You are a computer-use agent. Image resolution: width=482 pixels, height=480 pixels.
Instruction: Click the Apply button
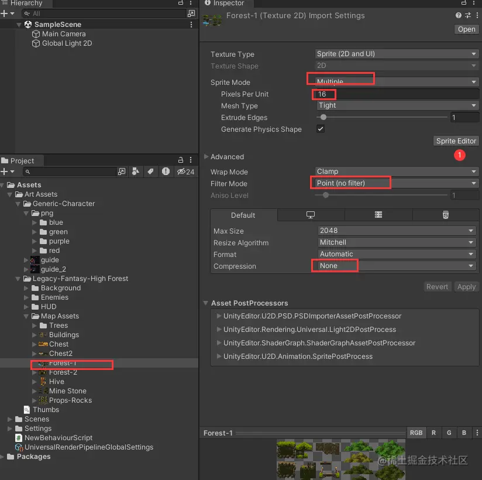pos(466,287)
